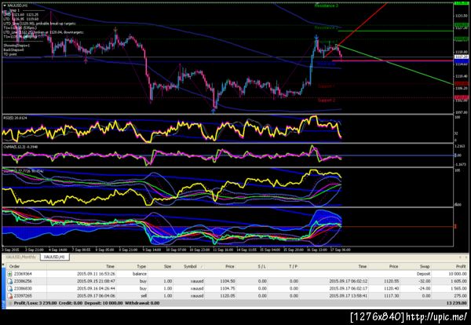
Task: Click the '17 Sep 06:00' time axis label
Action: (x=340, y=250)
